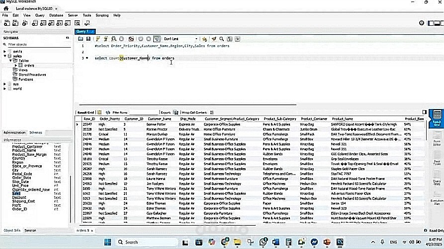Toggle the bottom output panel visibility

pos(437,23)
